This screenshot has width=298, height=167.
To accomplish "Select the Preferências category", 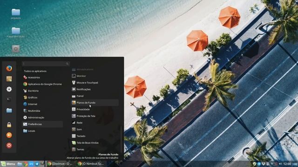I will [x=42, y=124].
